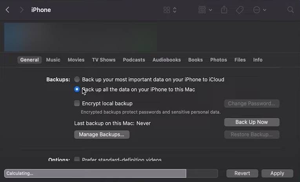
Task: Click the Manage Backups... button
Action: tap(102, 134)
